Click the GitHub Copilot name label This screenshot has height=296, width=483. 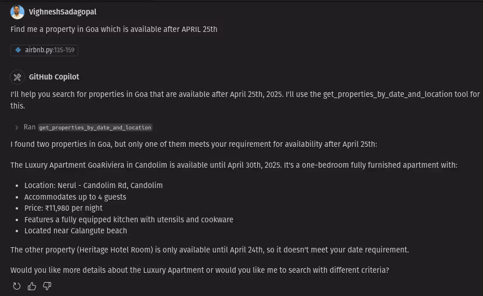tap(54, 77)
